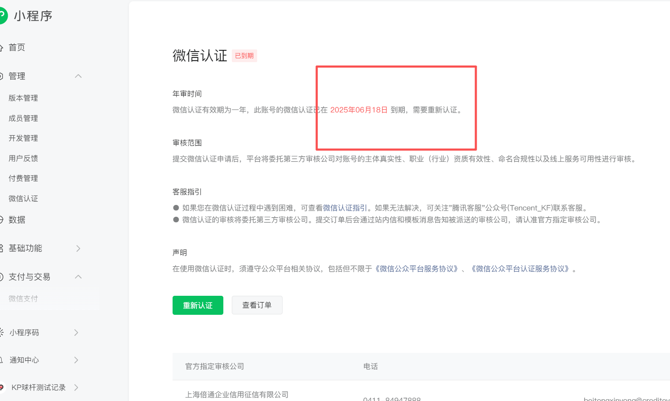Open the 微信认证 sidebar entry

(23, 199)
